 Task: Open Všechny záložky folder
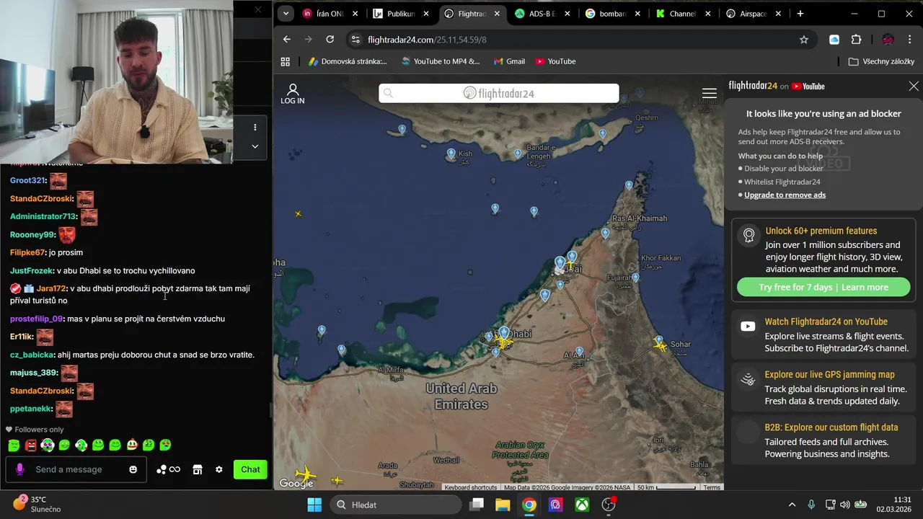coord(881,61)
